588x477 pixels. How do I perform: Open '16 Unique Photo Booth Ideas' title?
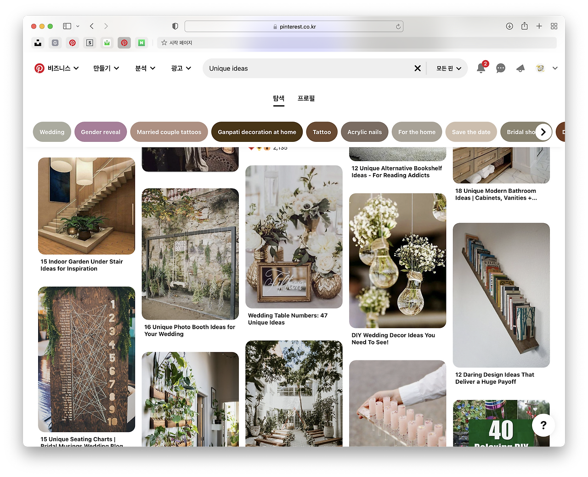click(x=190, y=331)
